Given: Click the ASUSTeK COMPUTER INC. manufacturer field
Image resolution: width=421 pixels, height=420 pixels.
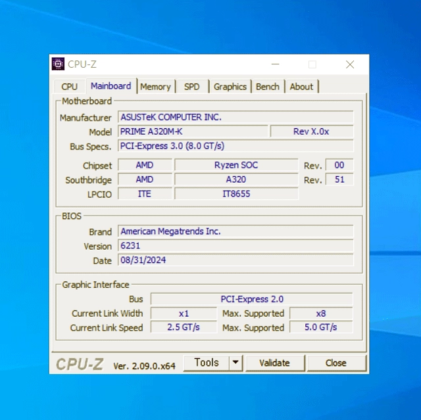Looking at the screenshot, I should (x=235, y=117).
